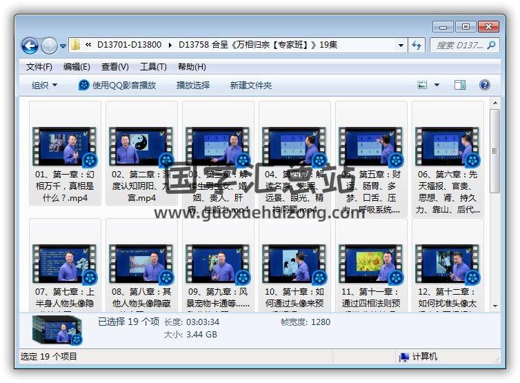Close the Explorer window
This screenshot has height=383, width=520.
488,26
